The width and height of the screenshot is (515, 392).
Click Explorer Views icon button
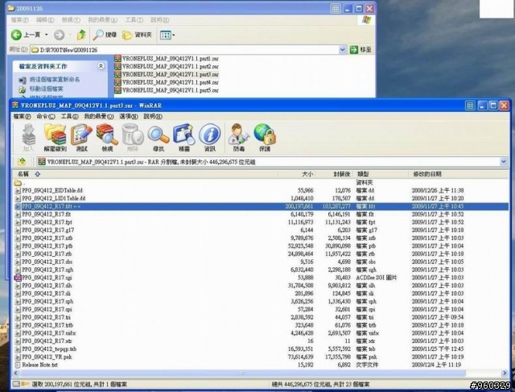167,35
